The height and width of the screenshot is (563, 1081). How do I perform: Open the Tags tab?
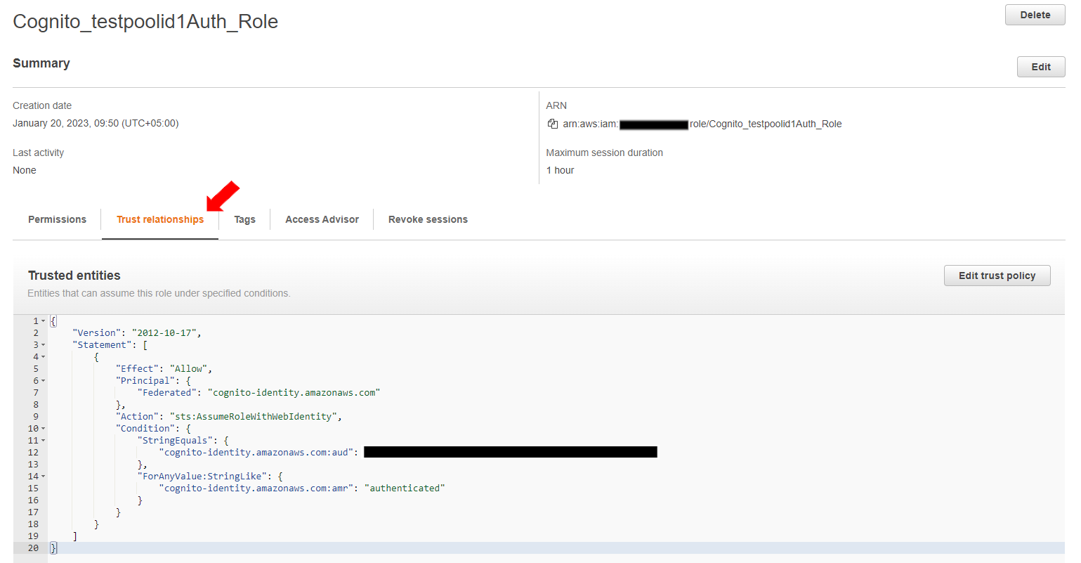coord(244,219)
